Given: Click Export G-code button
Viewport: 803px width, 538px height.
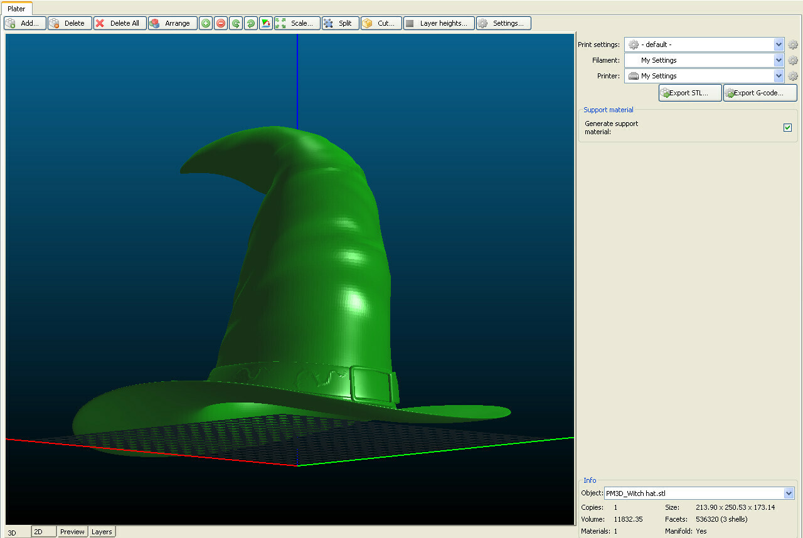Looking at the screenshot, I should [760, 93].
